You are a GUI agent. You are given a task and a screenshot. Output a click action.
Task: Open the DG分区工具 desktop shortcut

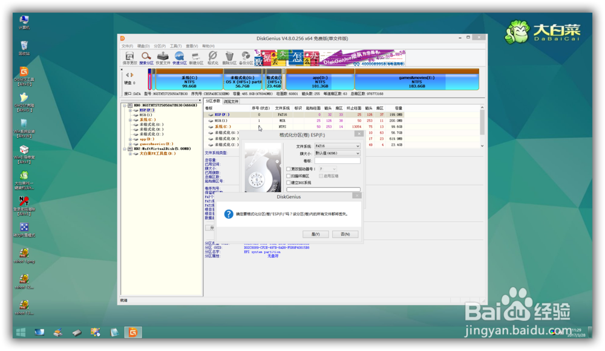(x=24, y=76)
